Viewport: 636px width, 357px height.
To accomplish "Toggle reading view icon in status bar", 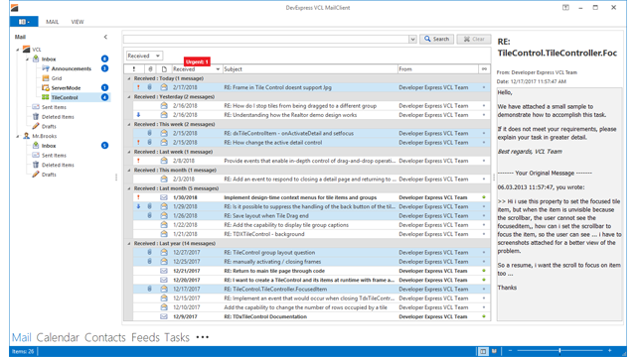I will point(495,351).
